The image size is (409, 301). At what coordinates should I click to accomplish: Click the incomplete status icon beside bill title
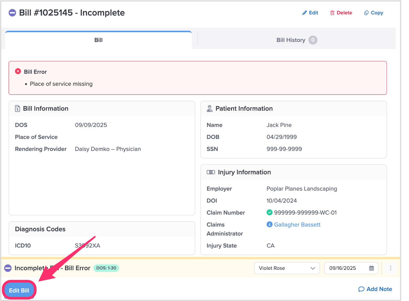pyautogui.click(x=12, y=13)
